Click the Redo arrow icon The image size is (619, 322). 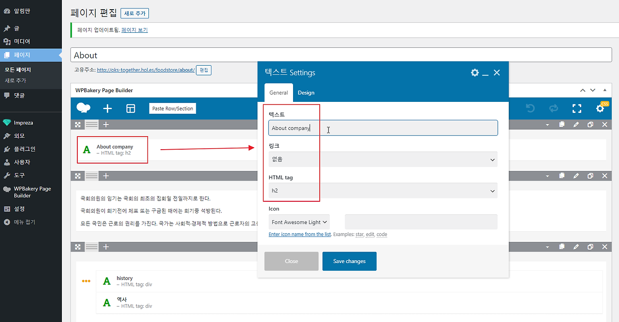coord(554,109)
